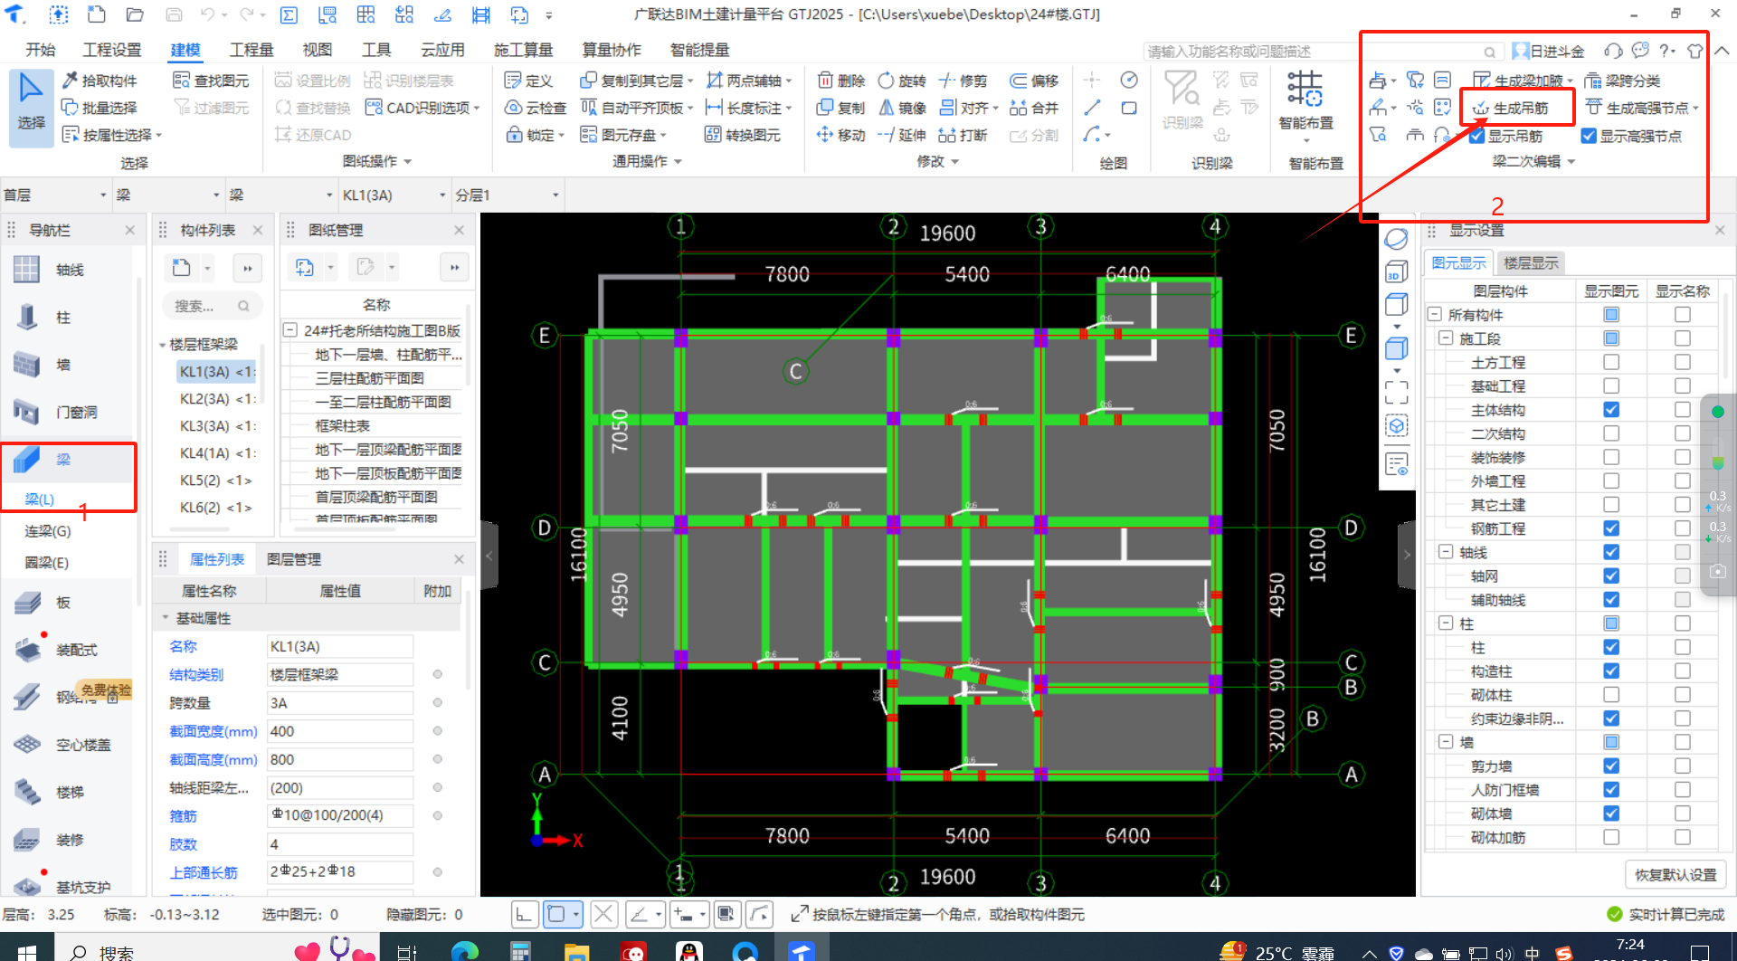Toggle 构造柱 显示图元 checkbox
Image resolution: width=1737 pixels, height=961 pixels.
click(1611, 671)
